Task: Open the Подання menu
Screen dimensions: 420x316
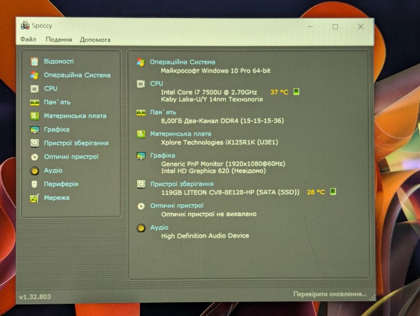Action: click(59, 40)
